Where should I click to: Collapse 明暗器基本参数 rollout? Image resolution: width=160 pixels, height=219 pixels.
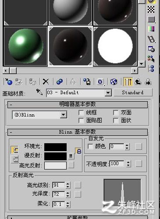point(78,104)
